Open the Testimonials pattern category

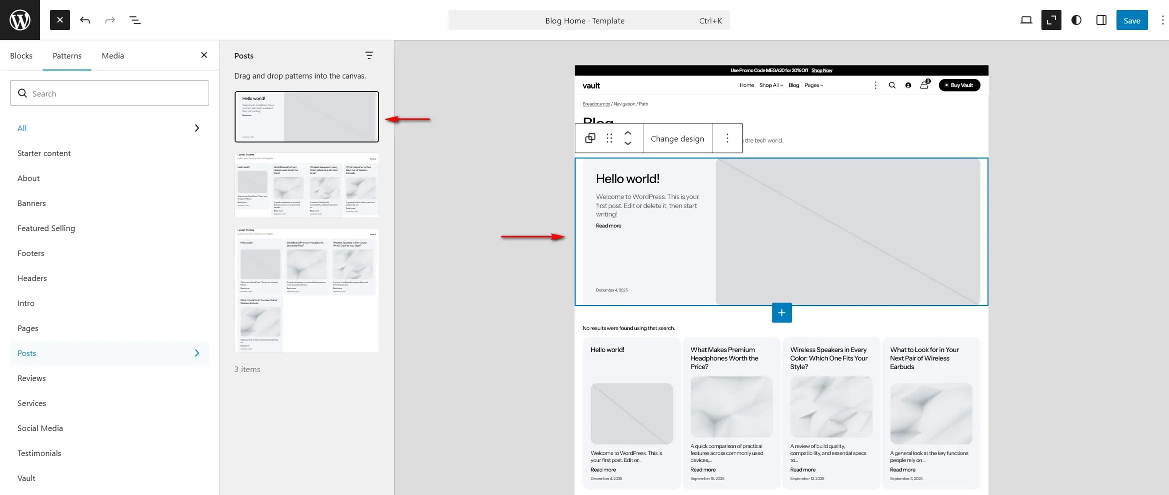(x=109, y=453)
